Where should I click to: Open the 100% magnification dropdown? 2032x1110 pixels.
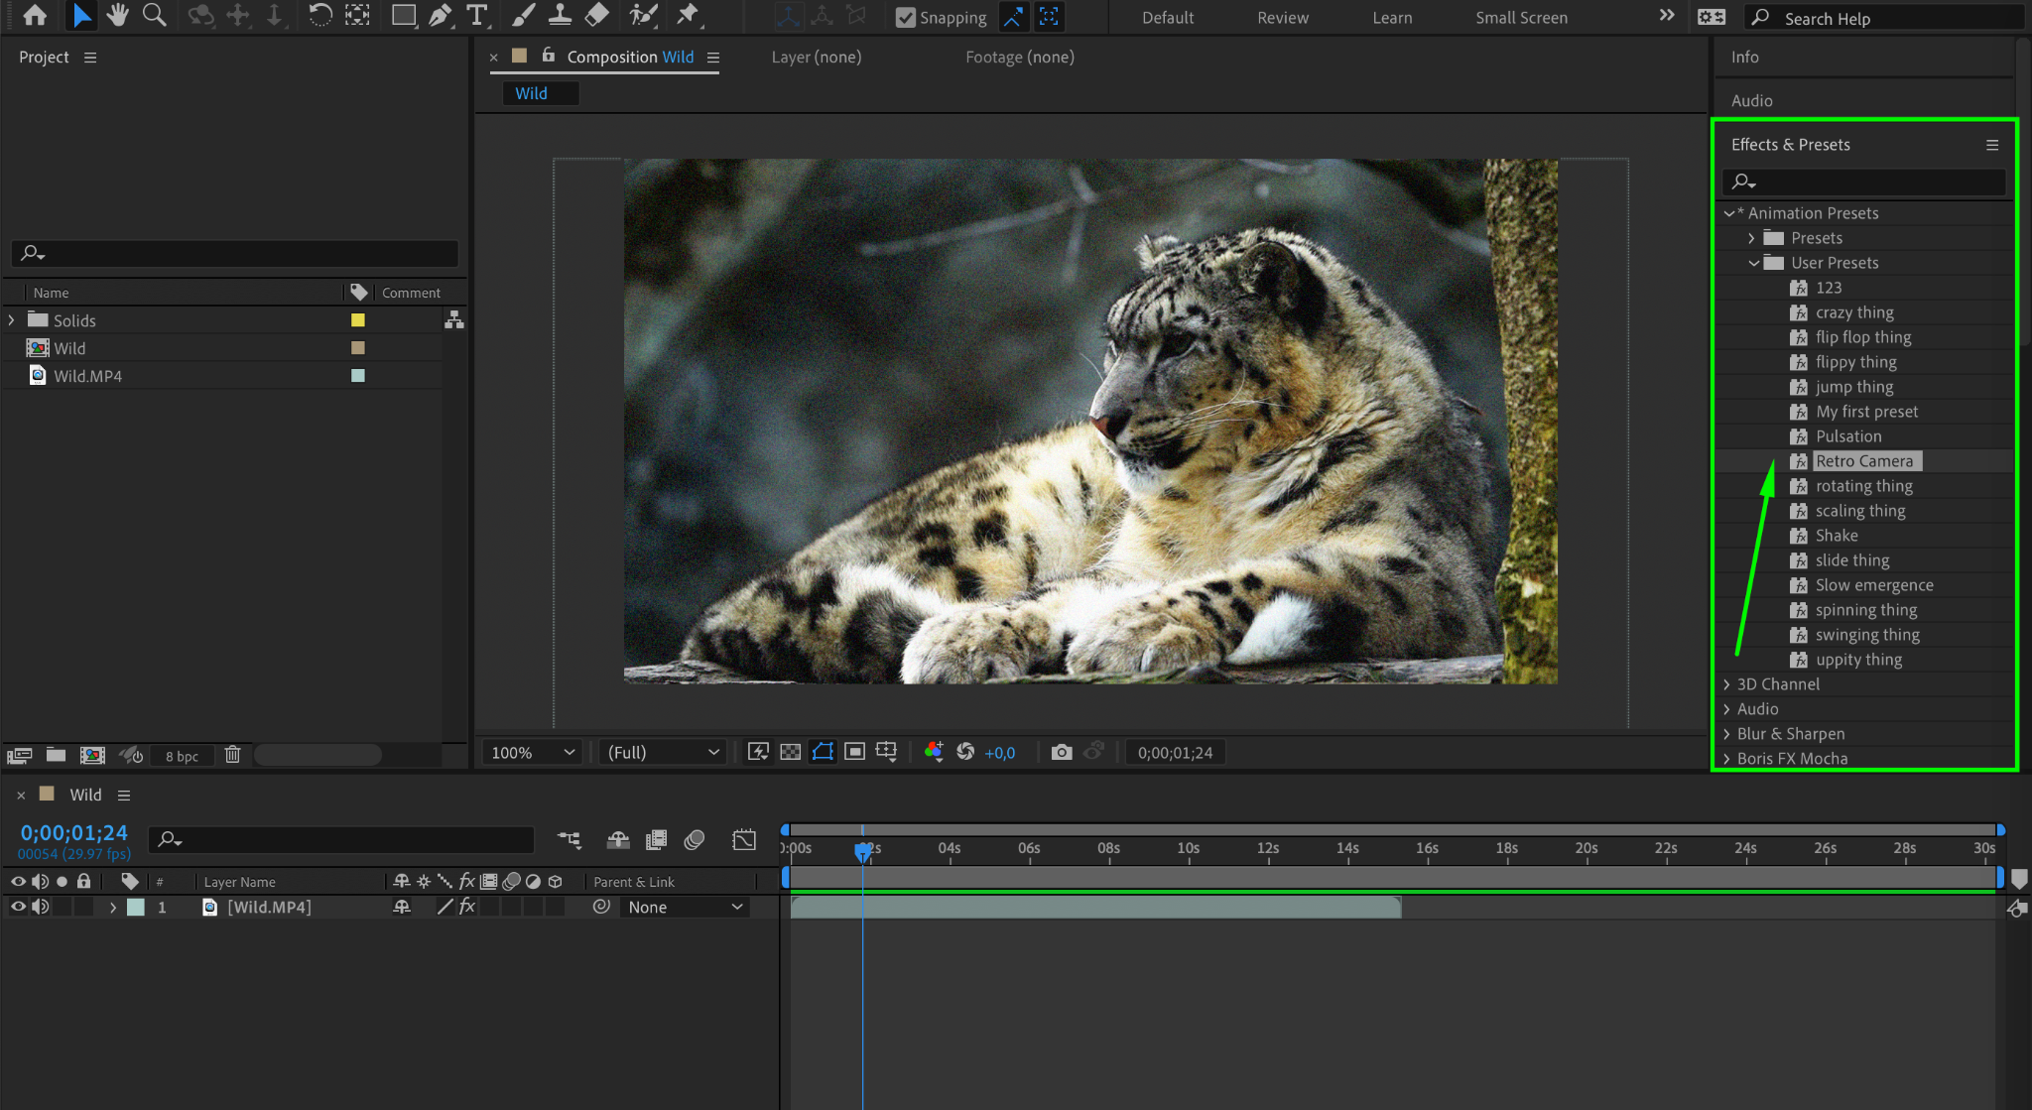pyautogui.click(x=533, y=752)
